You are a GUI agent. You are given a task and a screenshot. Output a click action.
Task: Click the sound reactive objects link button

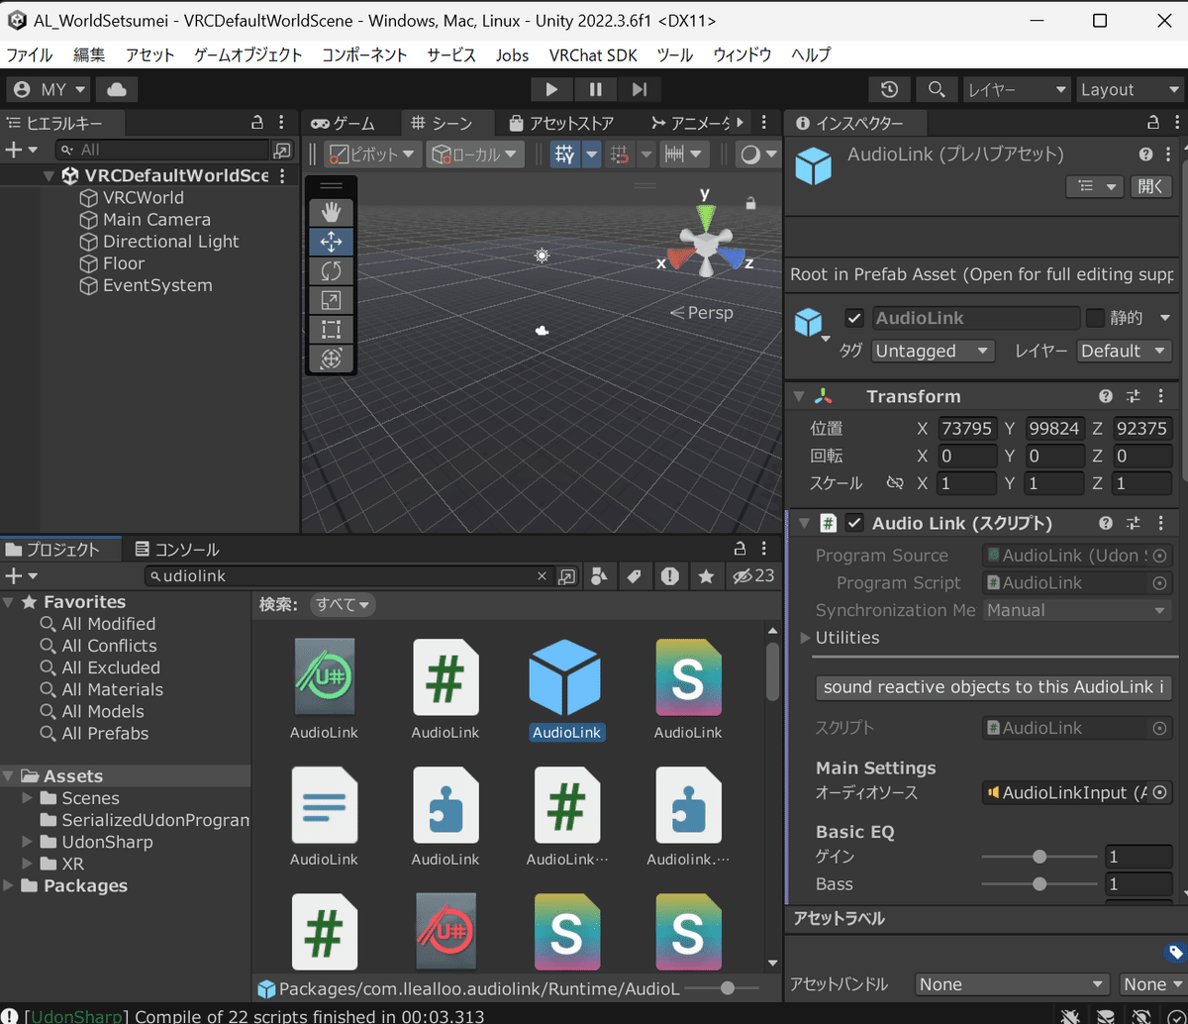[x=994, y=687]
